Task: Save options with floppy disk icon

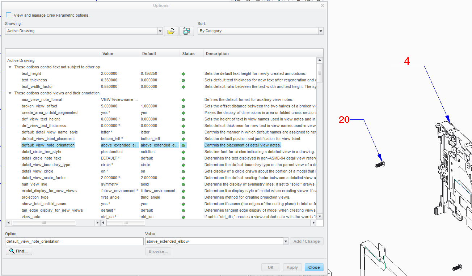Action: pos(186,31)
